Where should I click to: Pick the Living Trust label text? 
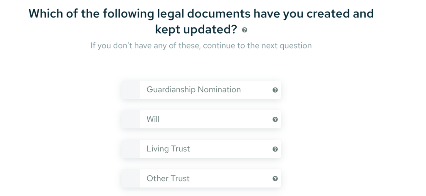coord(168,149)
